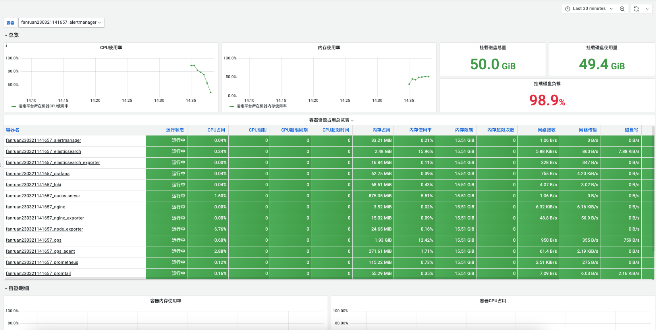Click the zoom out time range icon
The width and height of the screenshot is (656, 330).
(x=622, y=9)
